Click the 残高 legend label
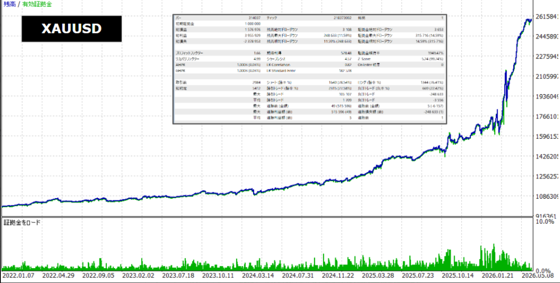The width and height of the screenshot is (560, 283). 9,4
